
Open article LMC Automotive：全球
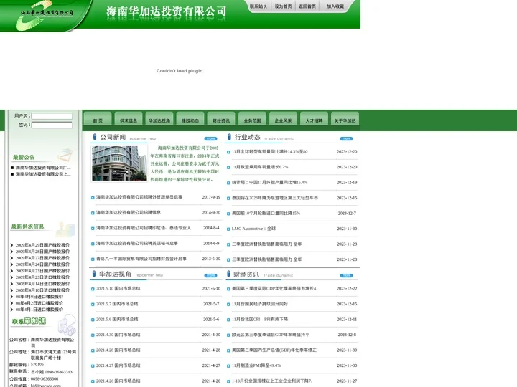pos(253,229)
